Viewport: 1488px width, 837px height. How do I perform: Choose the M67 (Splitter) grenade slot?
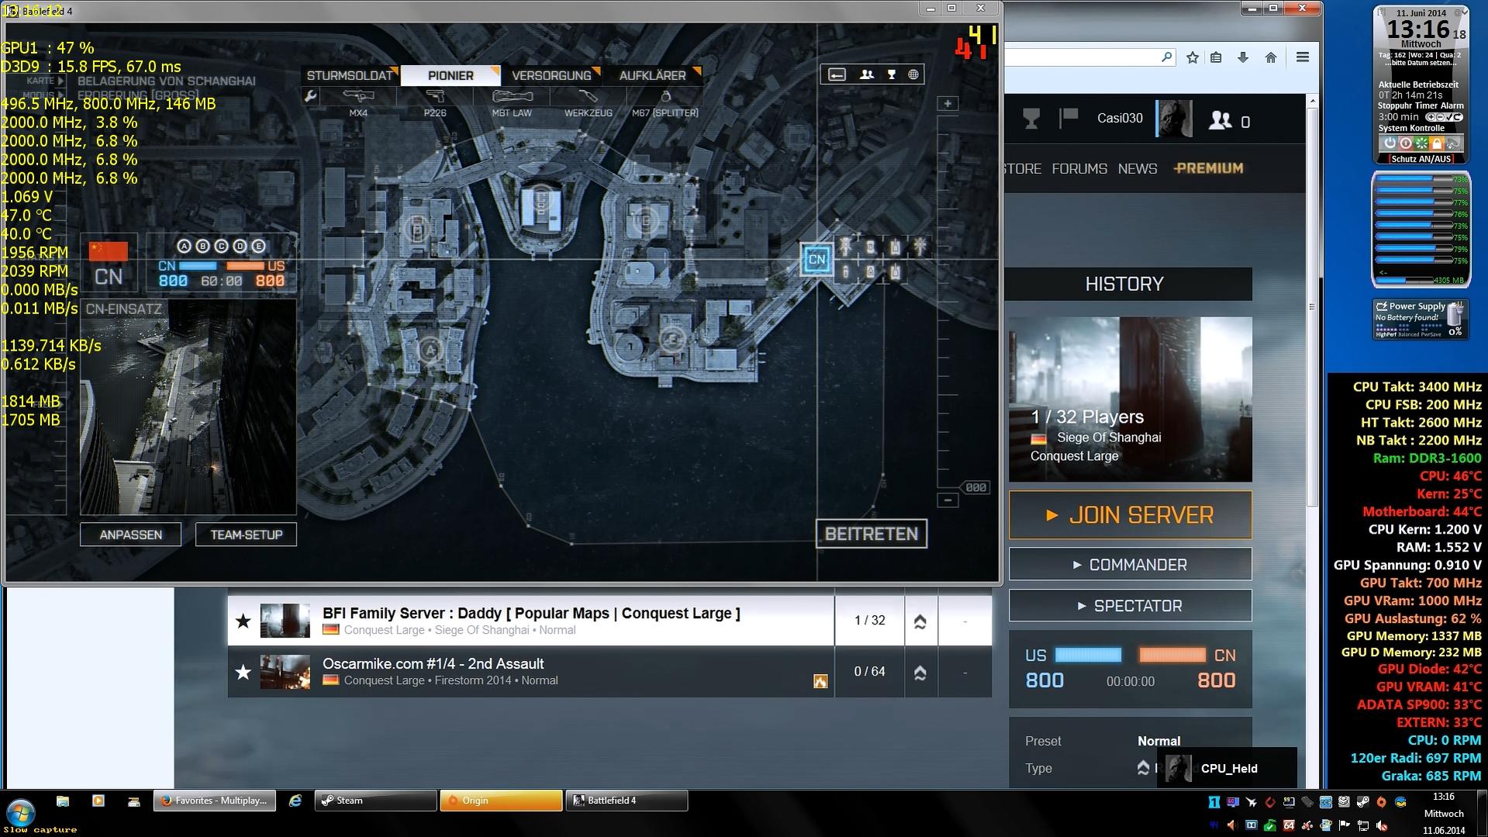click(665, 102)
